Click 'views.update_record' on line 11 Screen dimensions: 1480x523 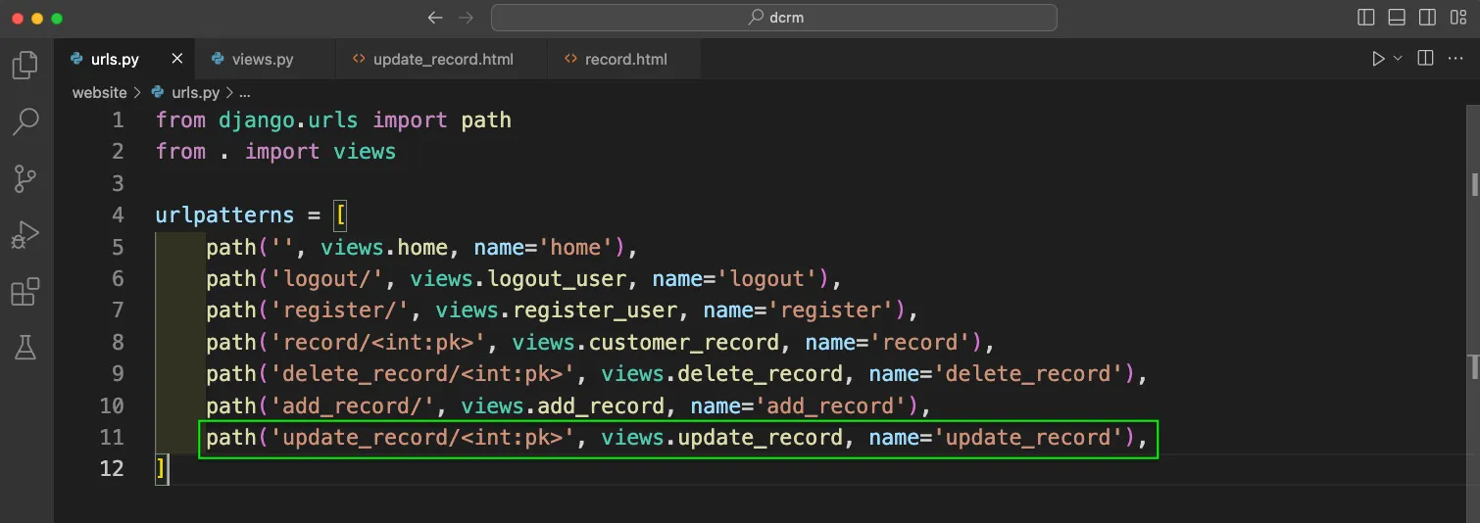pyautogui.click(x=722, y=438)
